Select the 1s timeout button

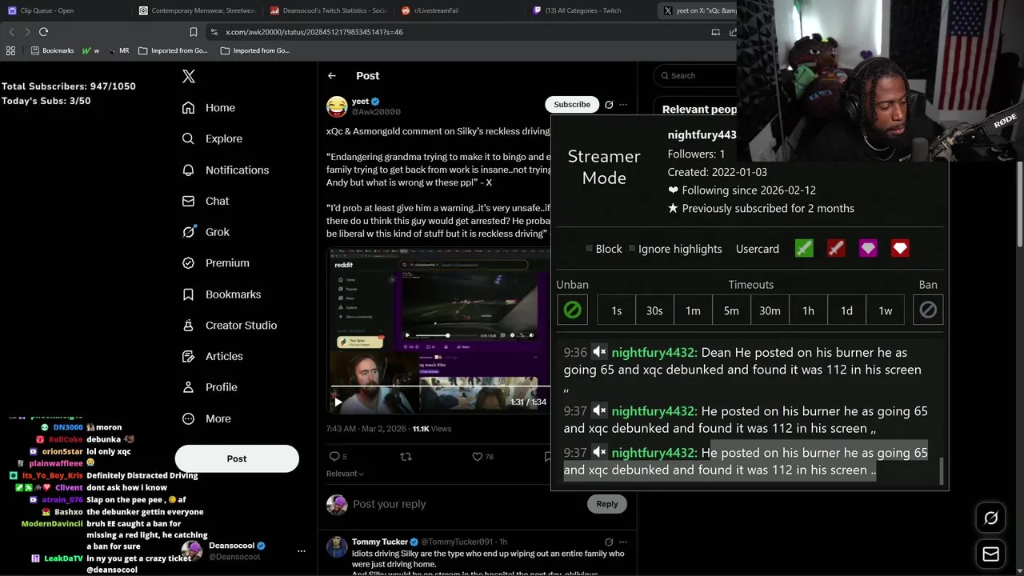616,310
